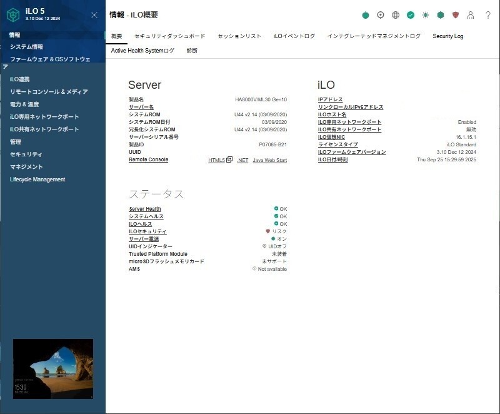Open the インテグレーテッドマネジメントログ tab
Screen dimensions: 500x414
click(x=374, y=36)
